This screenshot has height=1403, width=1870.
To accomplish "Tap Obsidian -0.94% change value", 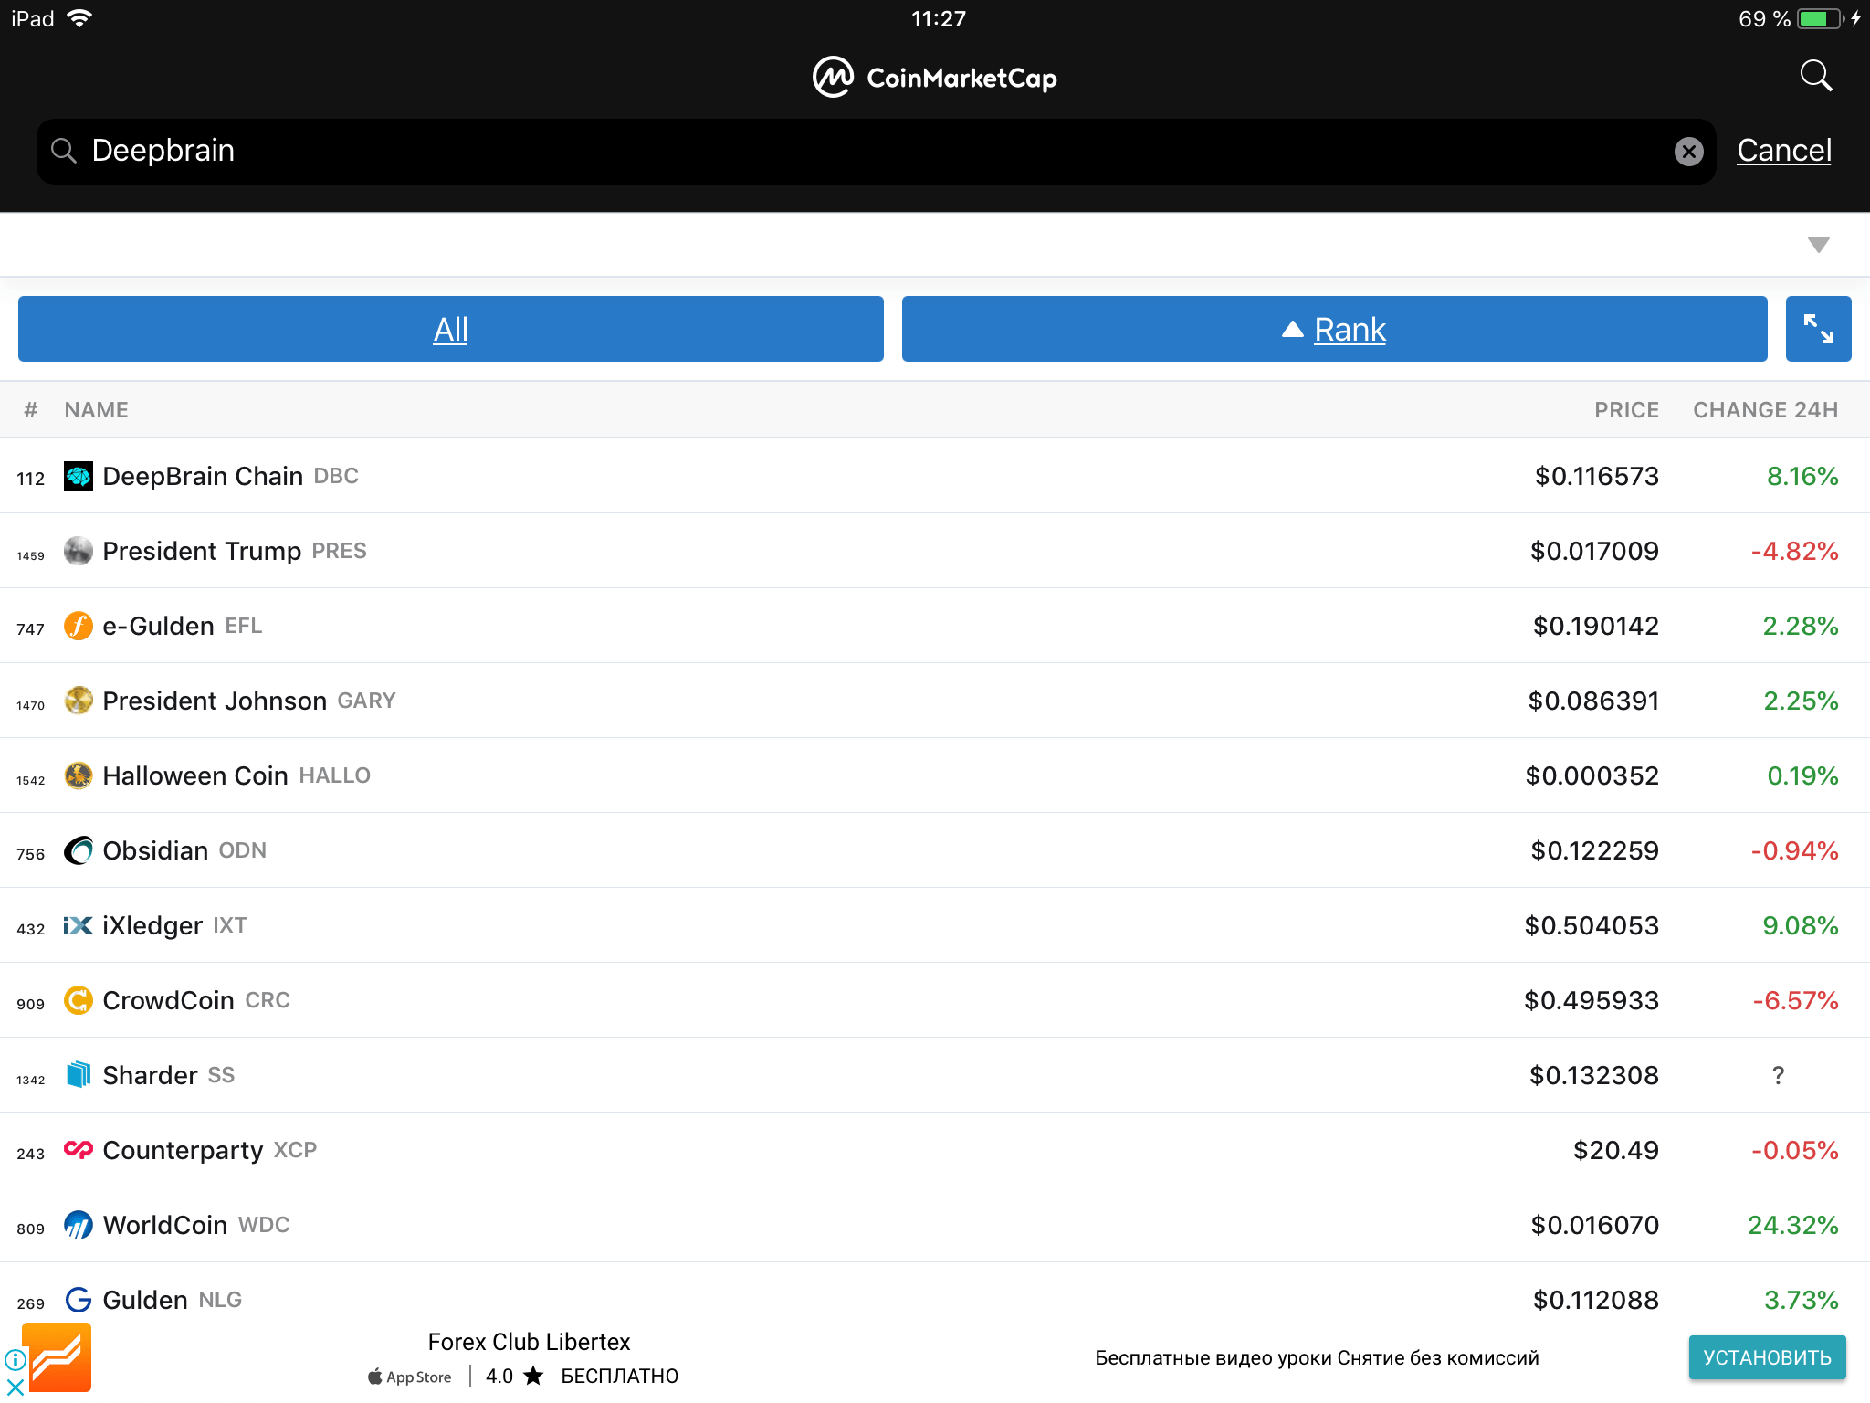I will 1795,850.
